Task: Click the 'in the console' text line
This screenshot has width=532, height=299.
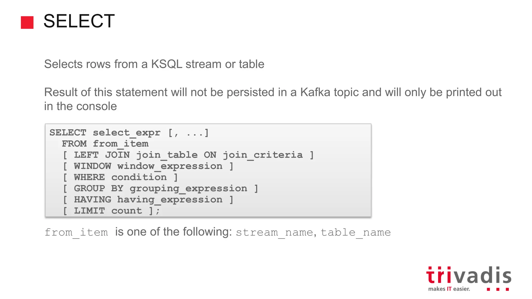Action: coord(81,106)
